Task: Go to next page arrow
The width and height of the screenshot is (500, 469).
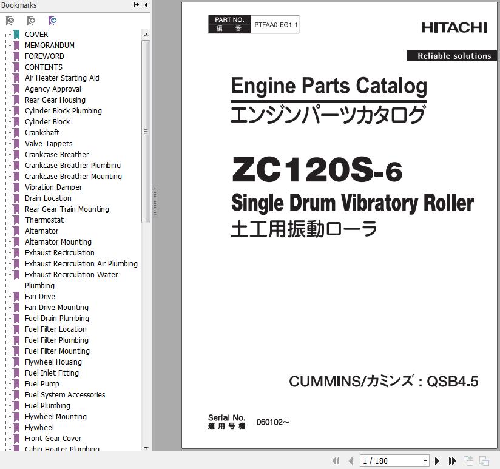Action: (437, 461)
